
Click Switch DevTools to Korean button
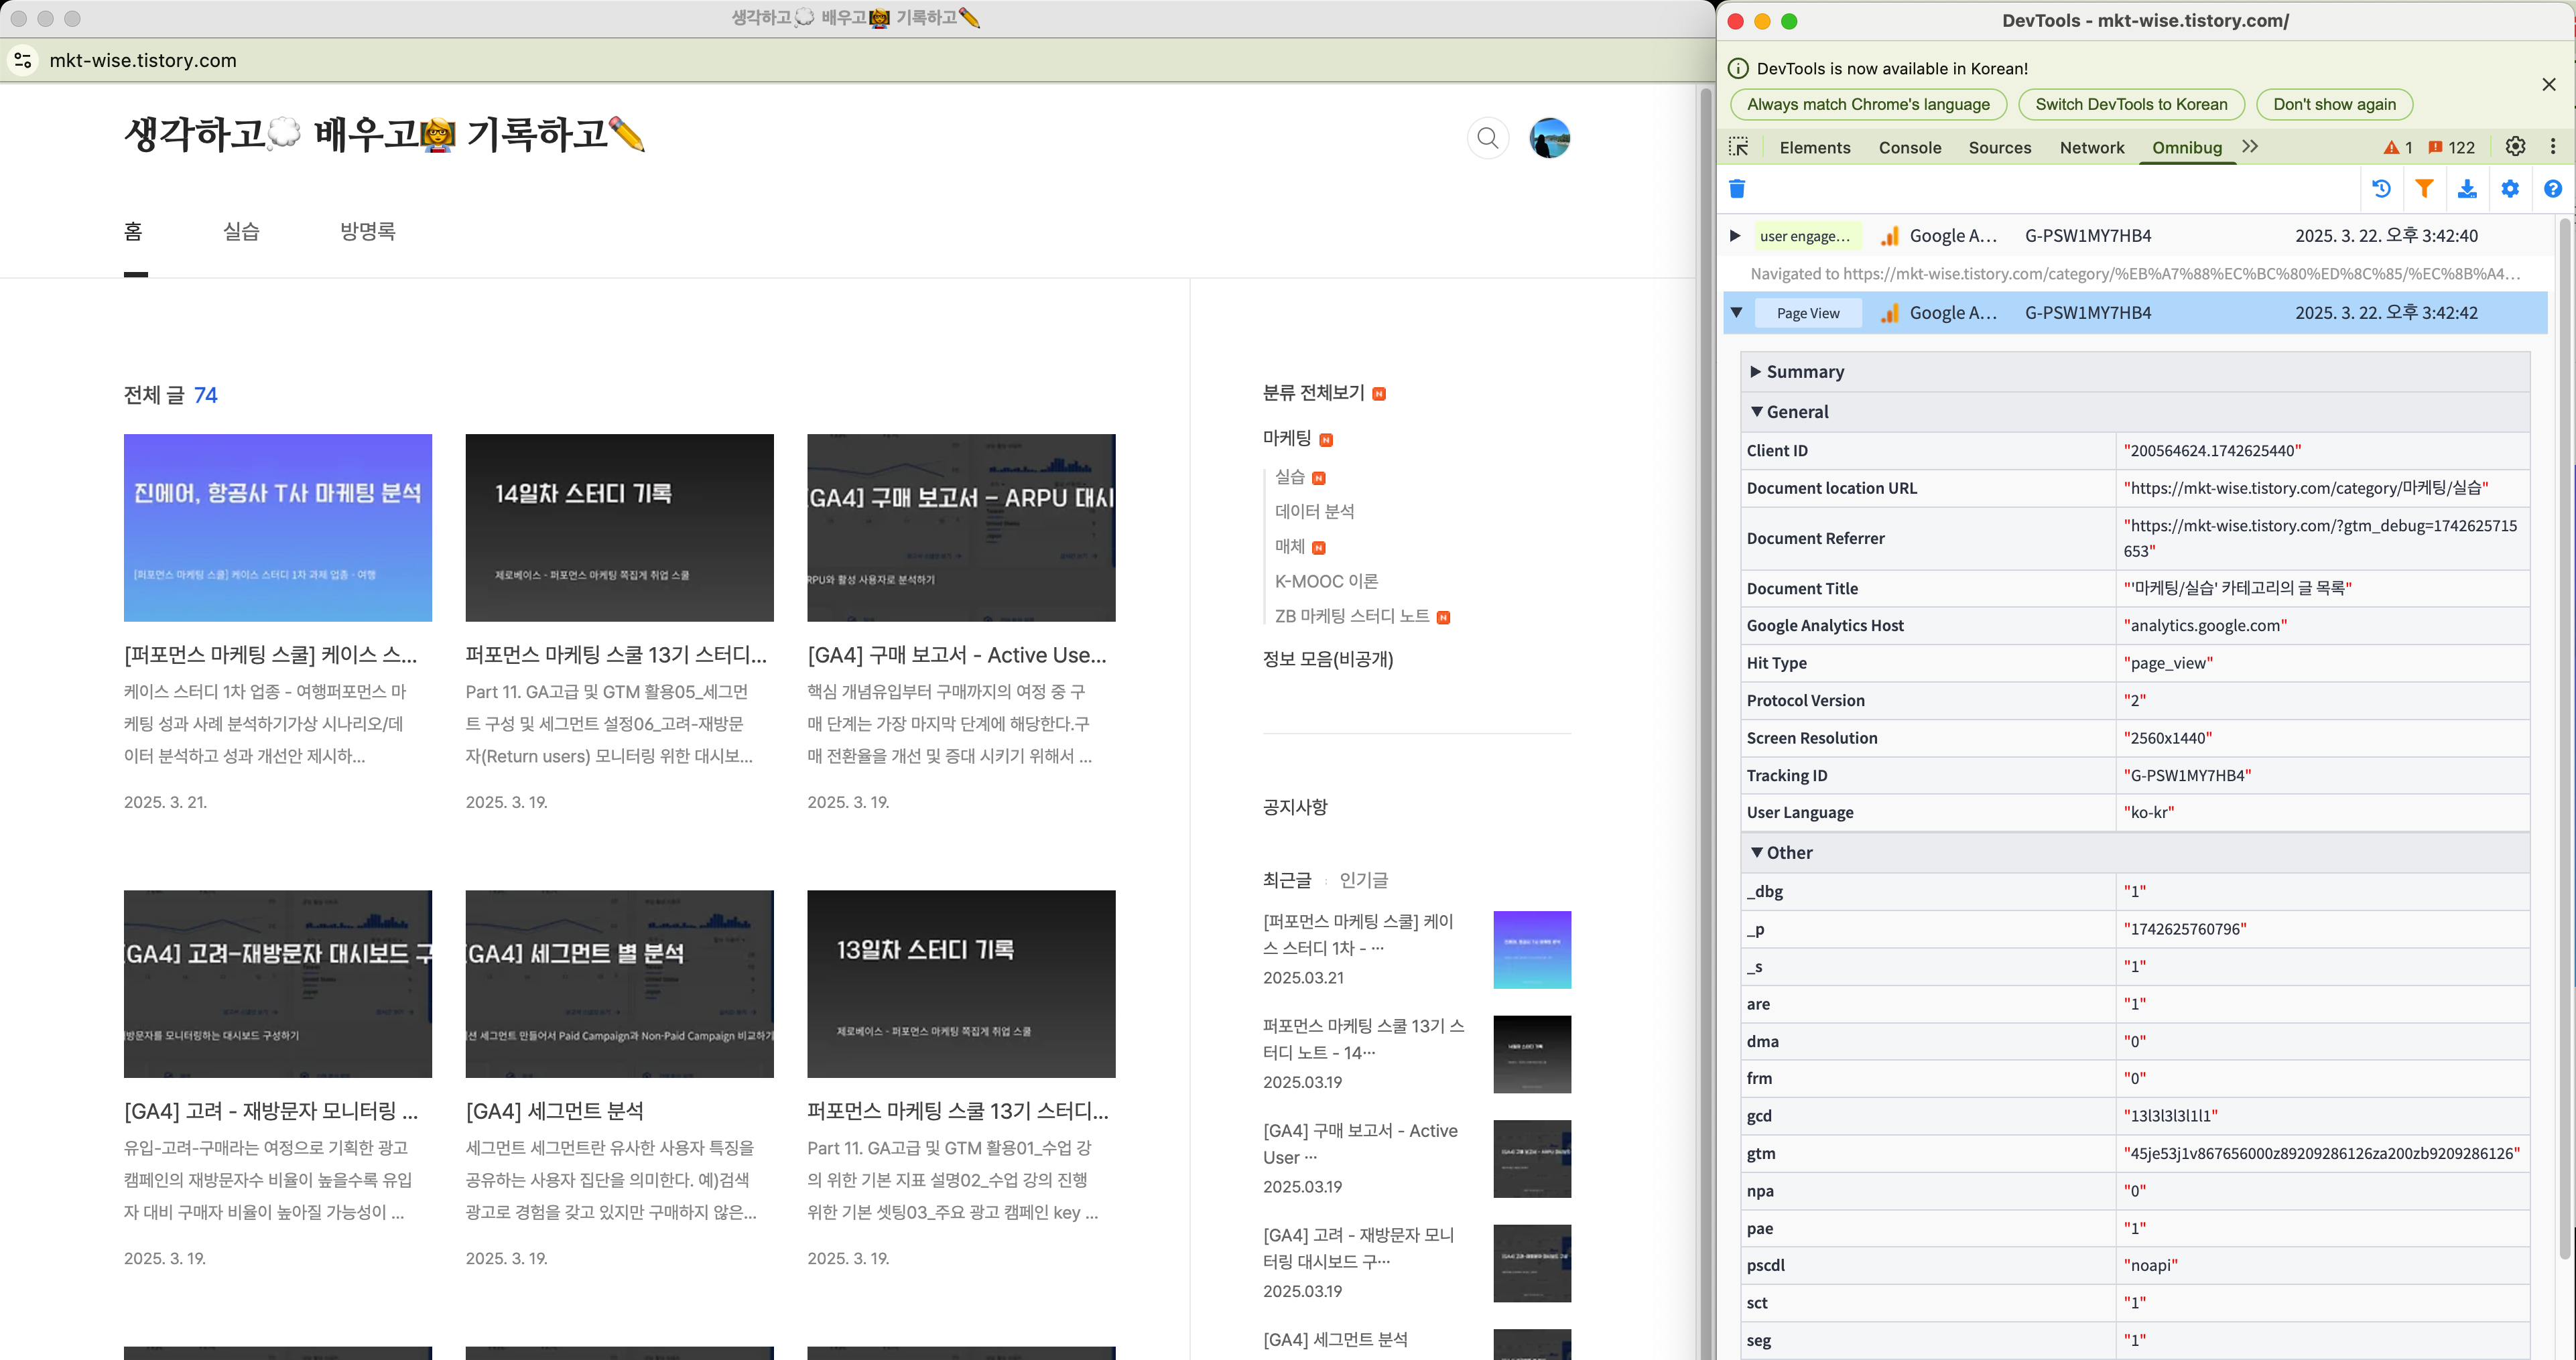(2131, 104)
